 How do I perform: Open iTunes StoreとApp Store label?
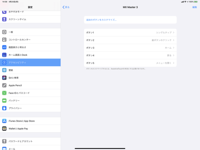[21, 121]
